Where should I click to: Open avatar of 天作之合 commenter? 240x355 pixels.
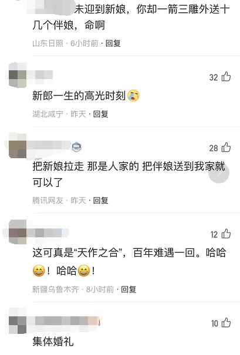coord(18,233)
